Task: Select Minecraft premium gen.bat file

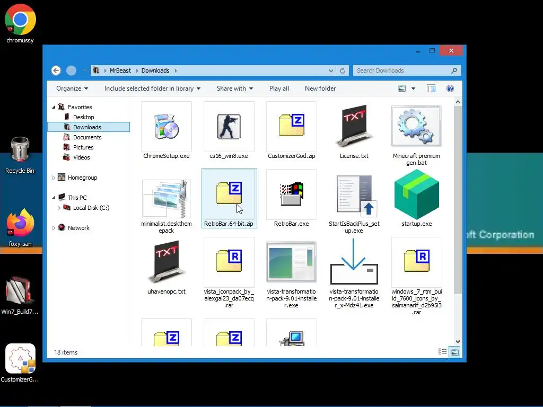Action: (416, 127)
